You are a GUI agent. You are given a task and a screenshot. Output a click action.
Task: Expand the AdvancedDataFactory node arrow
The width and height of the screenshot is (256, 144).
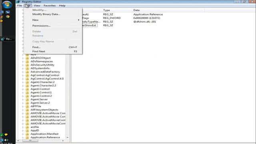coord(23,72)
